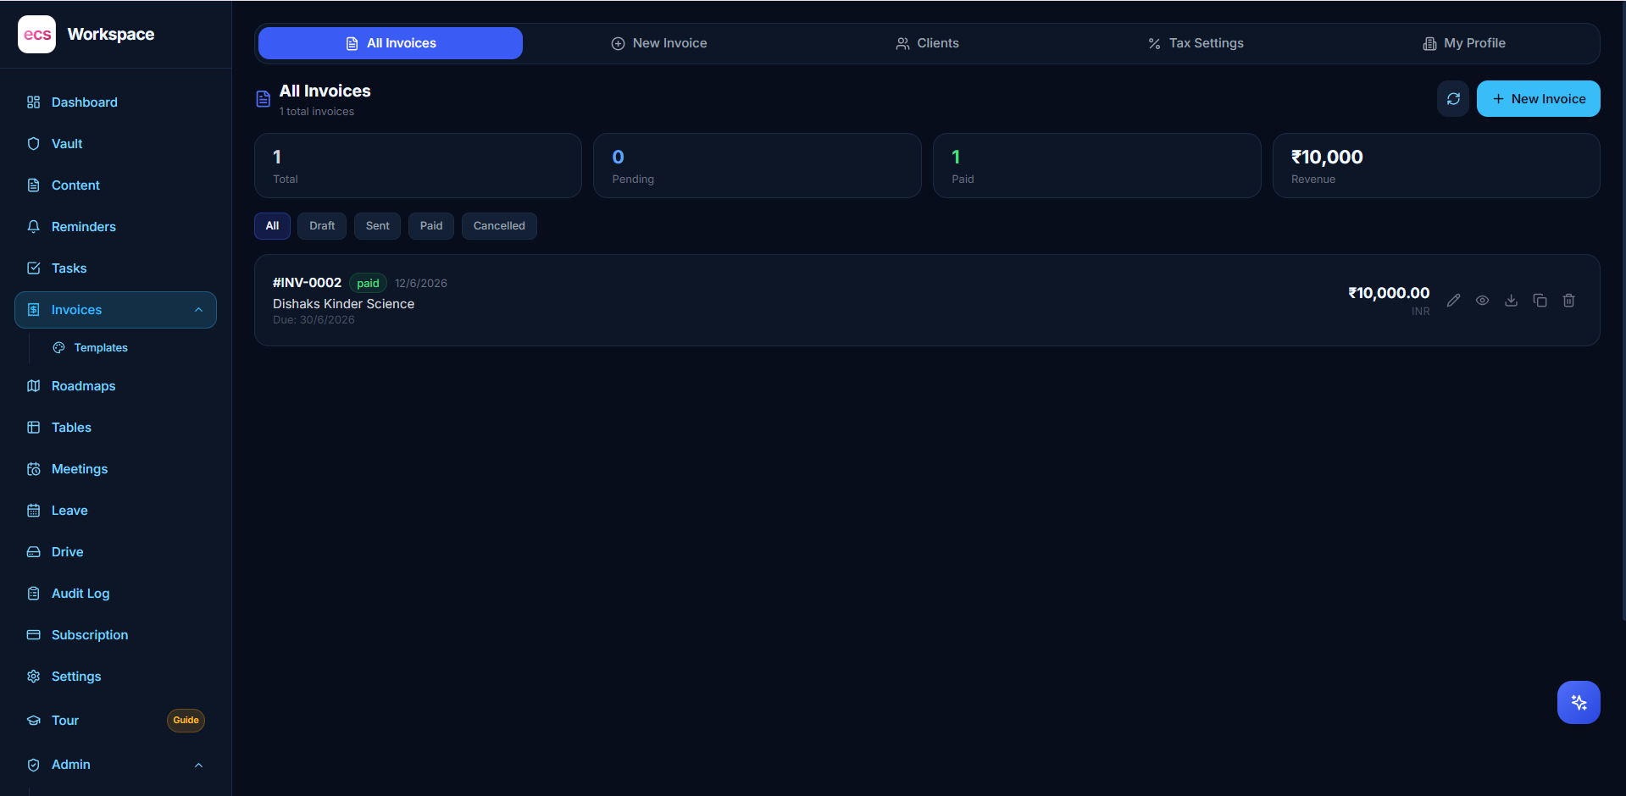Open Tables in the sidebar
Viewport: 1626px width, 796px height.
click(x=115, y=428)
